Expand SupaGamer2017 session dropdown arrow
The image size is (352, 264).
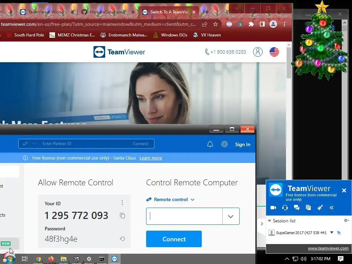pos(332,233)
